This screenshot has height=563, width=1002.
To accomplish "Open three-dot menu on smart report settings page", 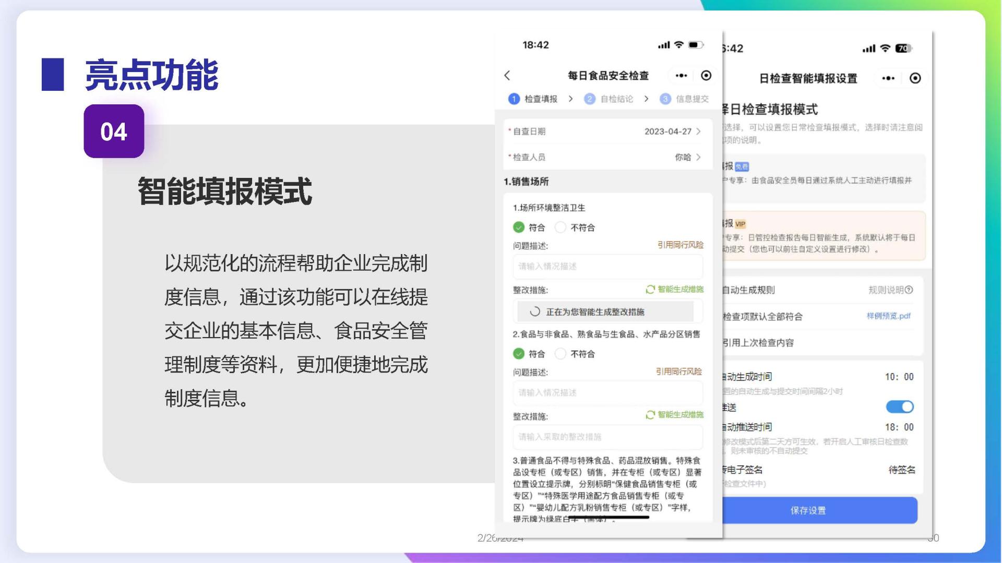I will click(x=888, y=78).
